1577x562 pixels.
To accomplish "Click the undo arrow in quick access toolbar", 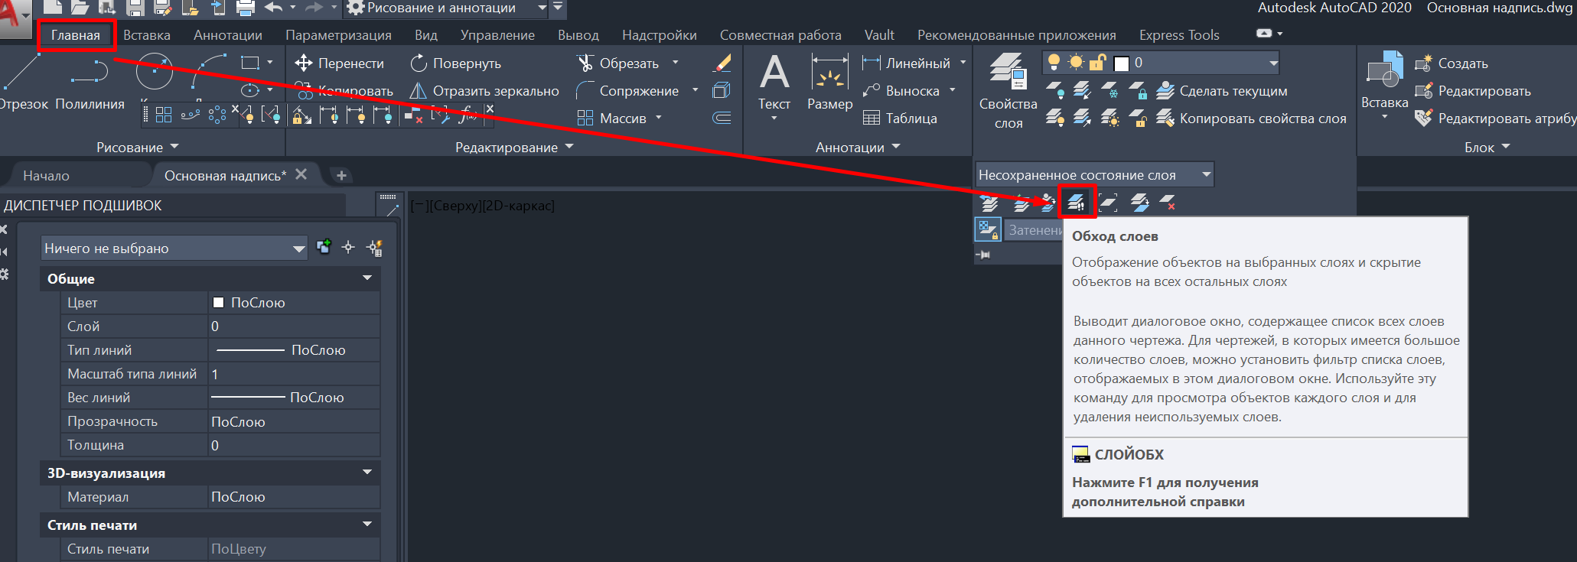I will (274, 8).
